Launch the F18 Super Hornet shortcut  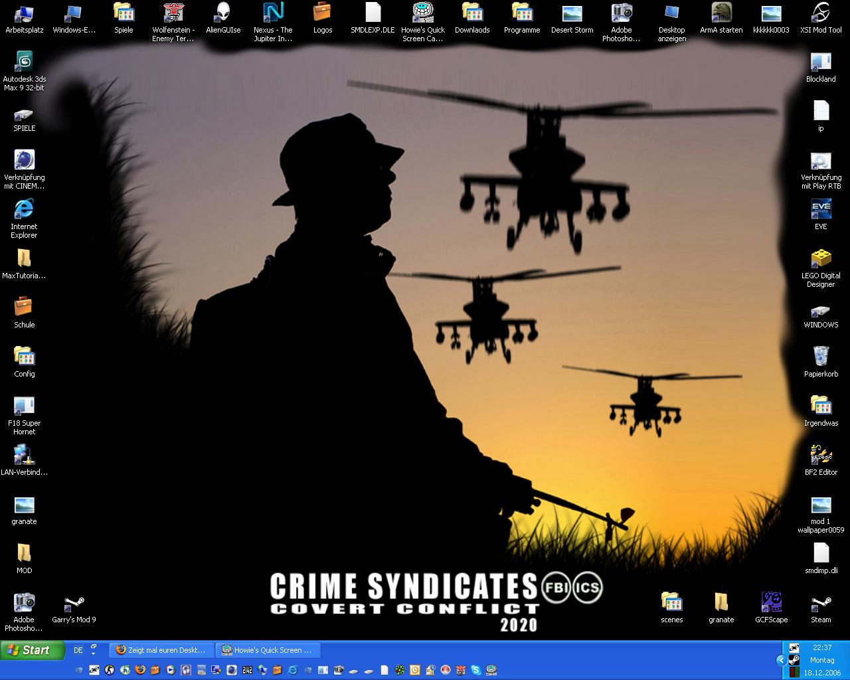pyautogui.click(x=24, y=416)
